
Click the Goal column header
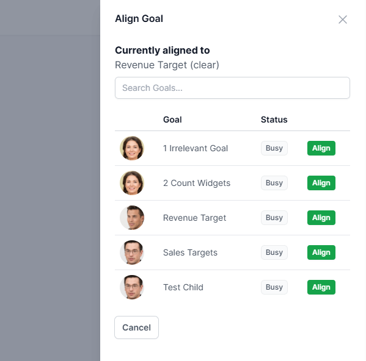pos(172,120)
